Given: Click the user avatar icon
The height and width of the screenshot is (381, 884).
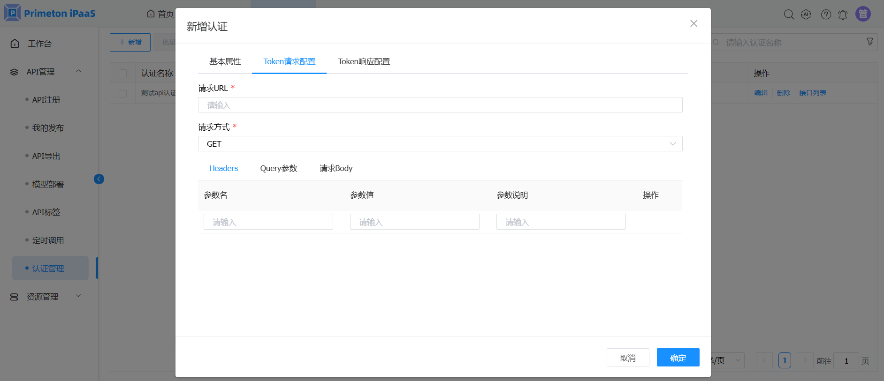Looking at the screenshot, I should 863,14.
